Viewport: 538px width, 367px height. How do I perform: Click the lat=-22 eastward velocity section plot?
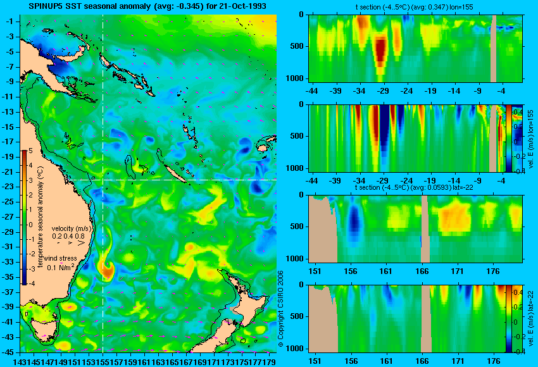[x=407, y=319]
